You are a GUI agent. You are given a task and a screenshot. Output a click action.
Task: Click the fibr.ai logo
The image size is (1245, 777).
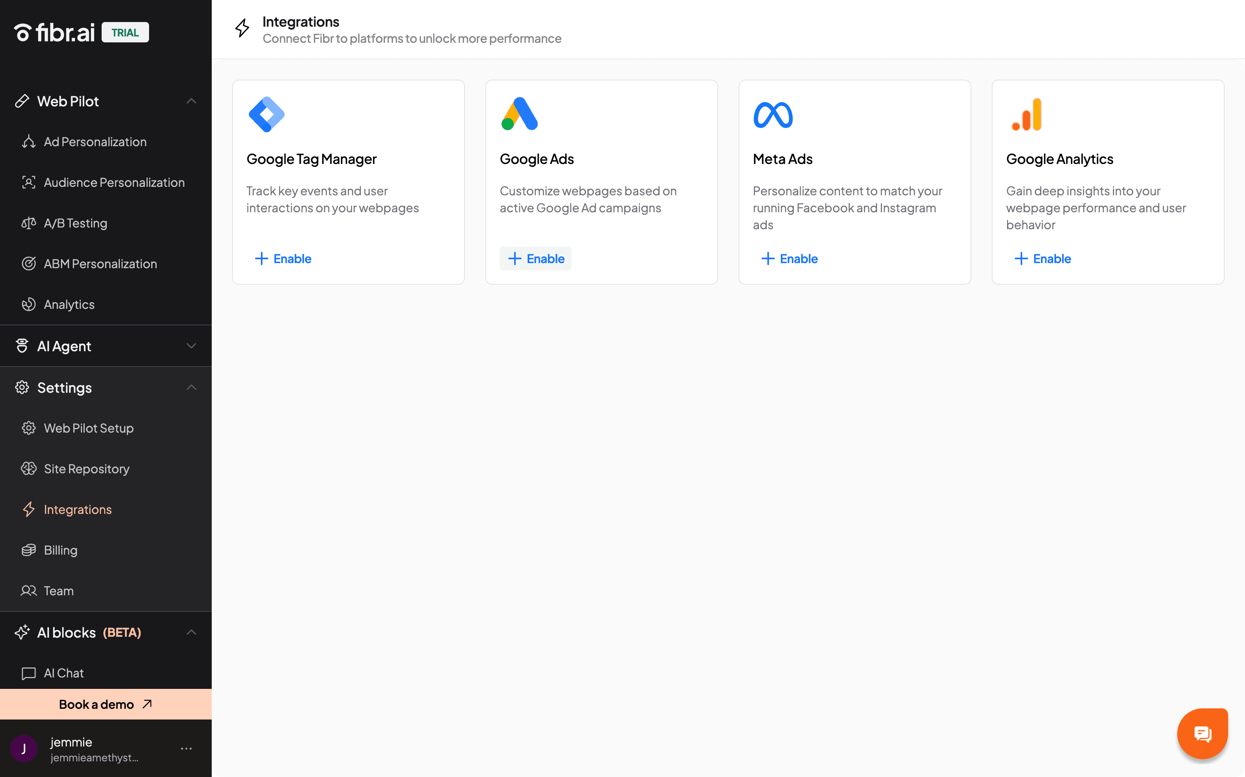coord(55,32)
